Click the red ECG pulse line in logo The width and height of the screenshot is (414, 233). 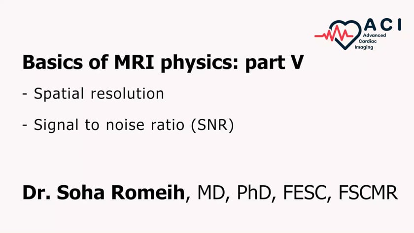[334, 34]
